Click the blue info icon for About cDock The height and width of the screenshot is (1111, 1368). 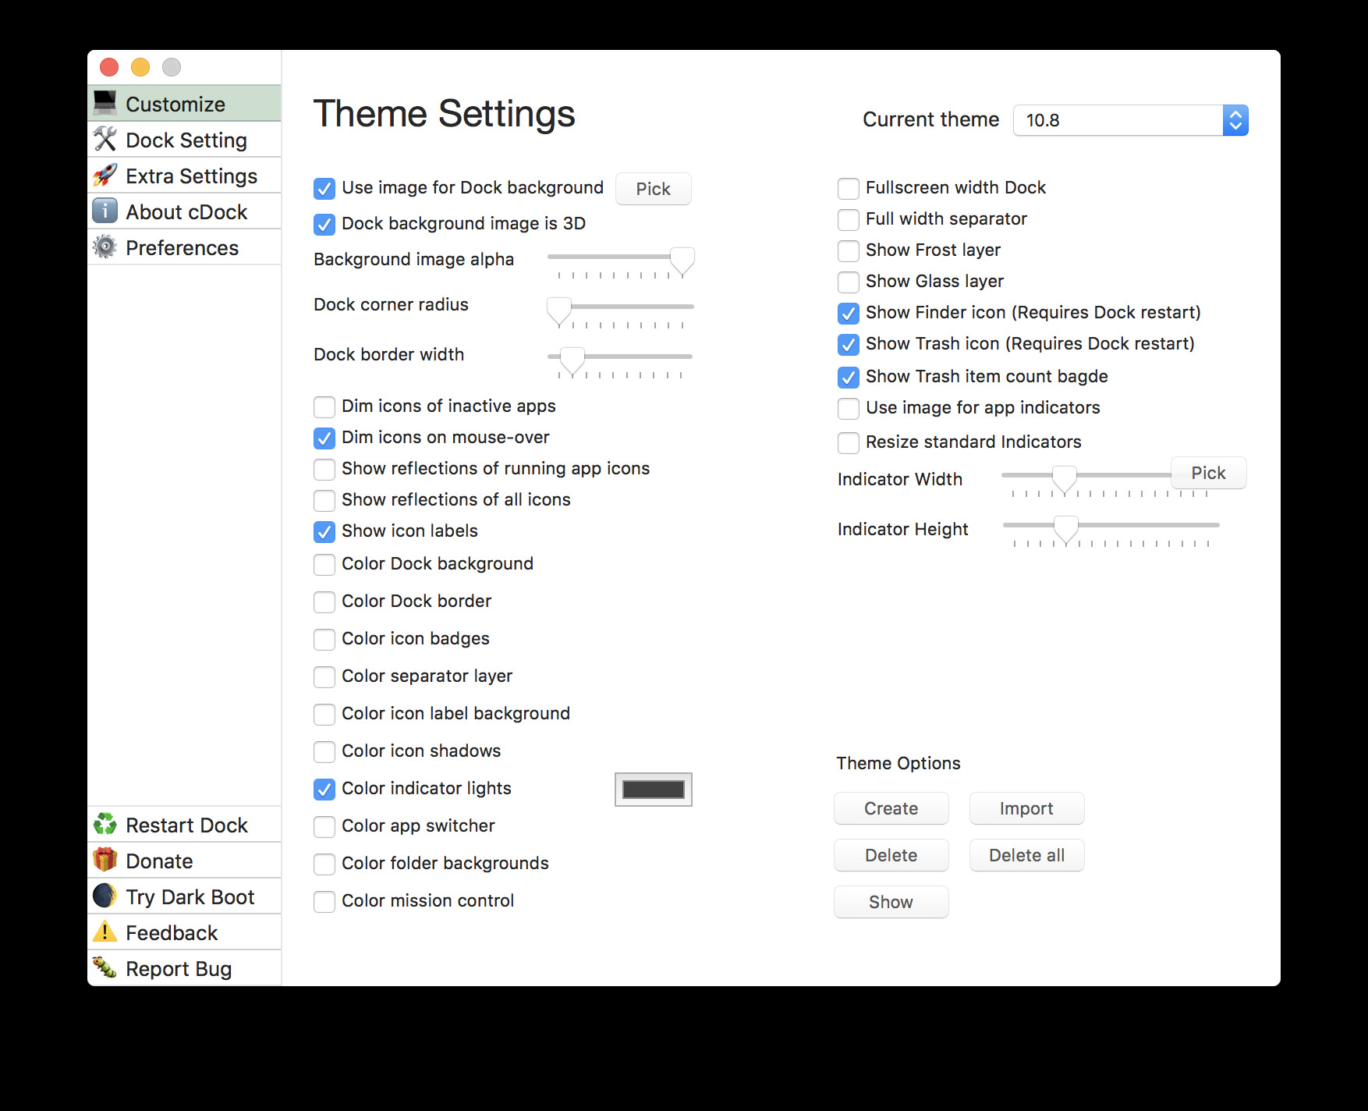coord(105,211)
